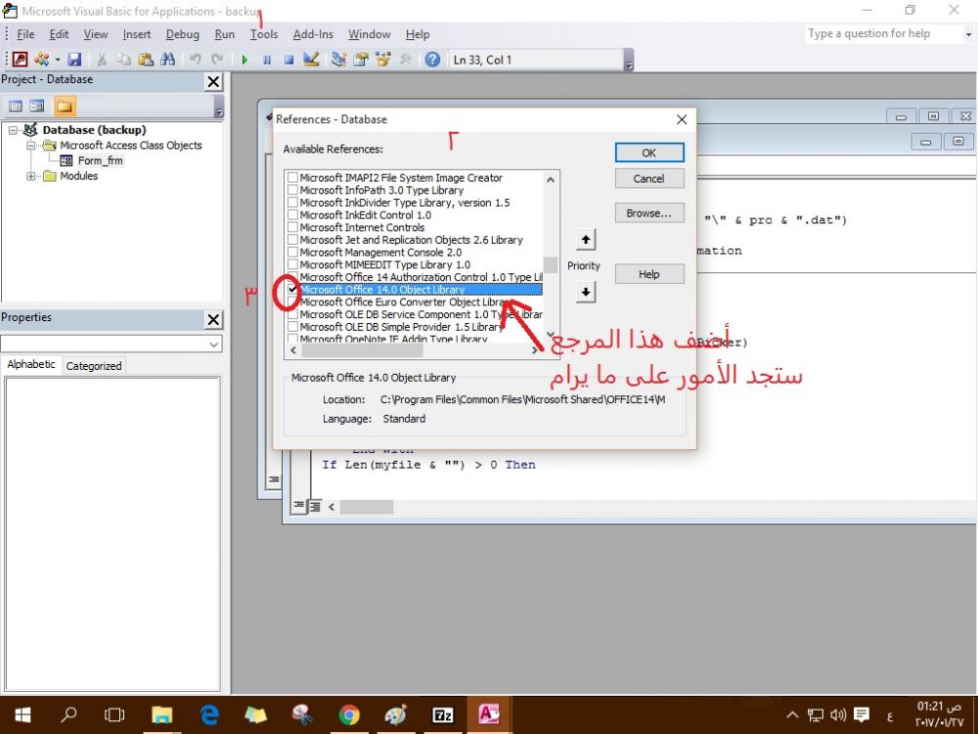Screen dimensions: 978x734
Task: Click Toggle Folders icon in Project panel
Action: point(65,106)
